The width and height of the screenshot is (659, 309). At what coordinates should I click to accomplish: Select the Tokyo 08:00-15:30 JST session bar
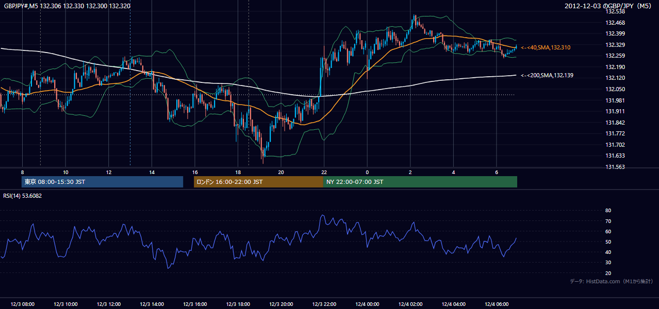click(102, 182)
